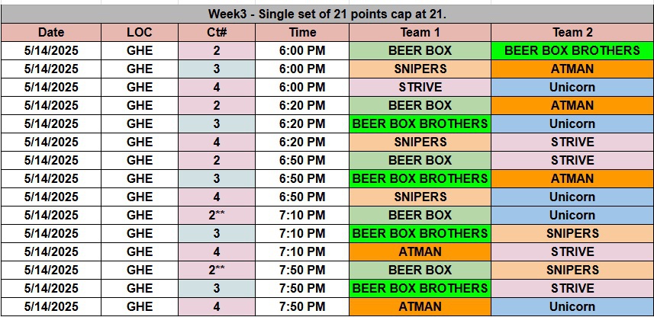654x317 pixels.
Task: Select Team 1 ATMAN cell at 7:10 PM
Action: (x=420, y=252)
